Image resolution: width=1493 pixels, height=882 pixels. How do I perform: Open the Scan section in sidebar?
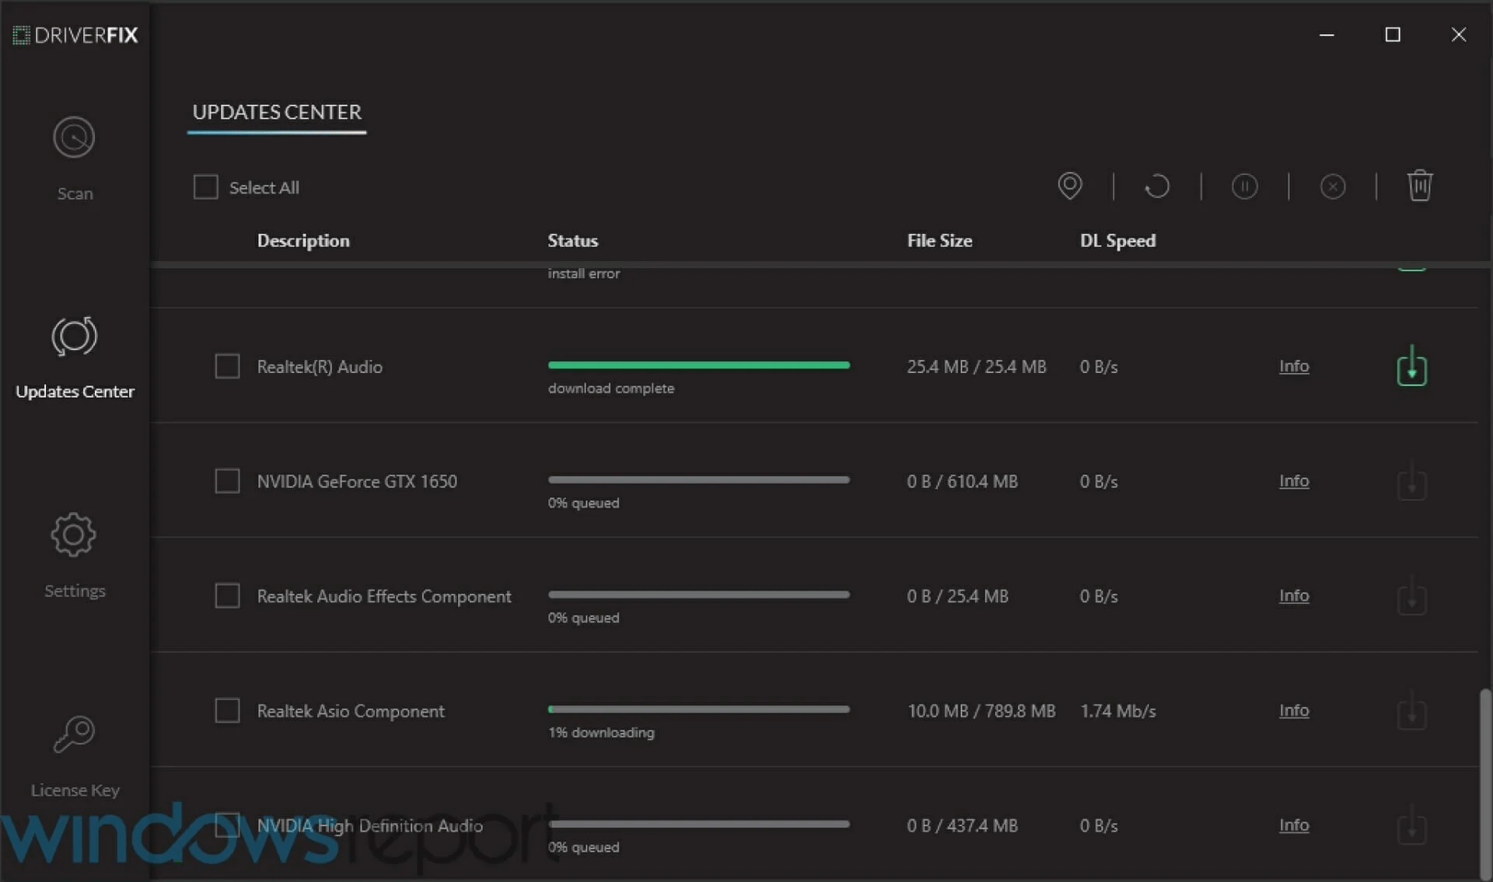coord(74,158)
